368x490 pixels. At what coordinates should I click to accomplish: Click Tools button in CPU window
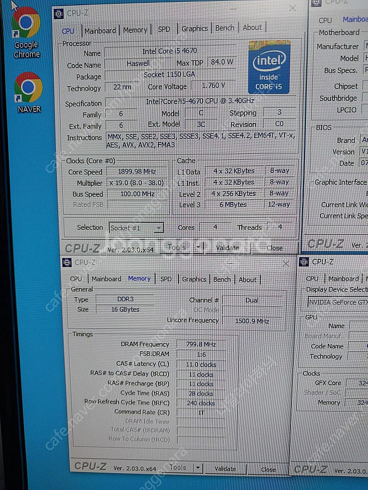(177, 247)
